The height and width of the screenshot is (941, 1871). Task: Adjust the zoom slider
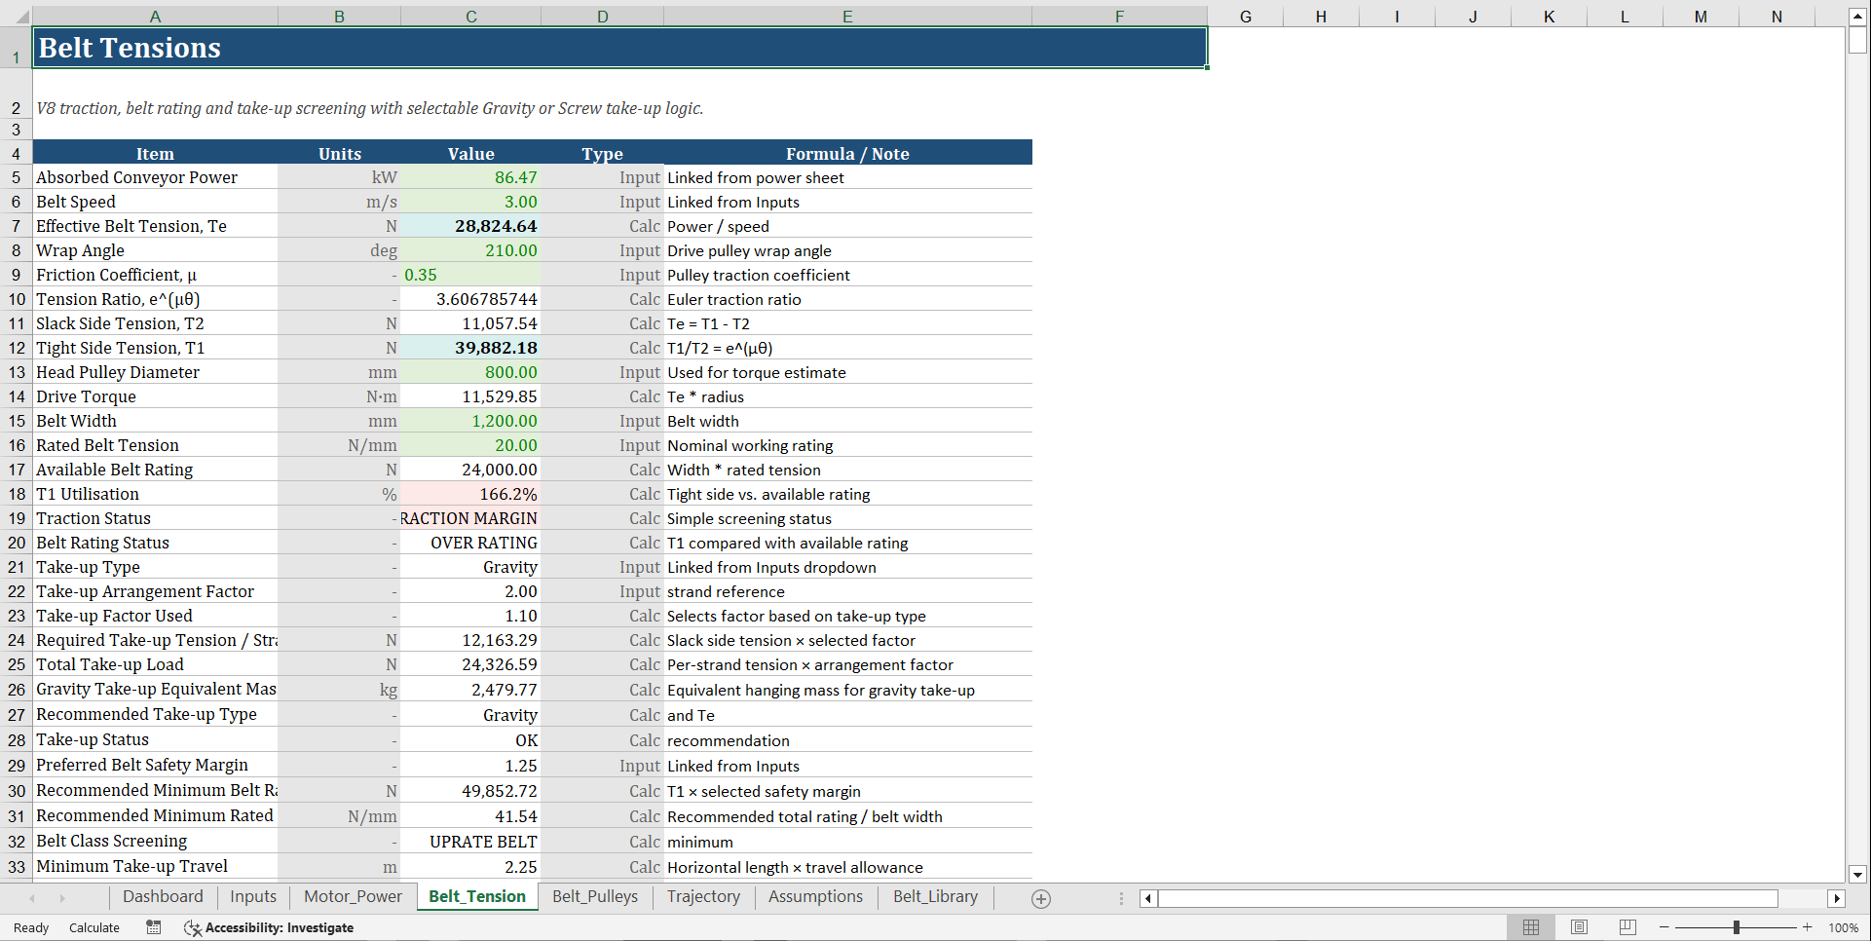(1737, 927)
